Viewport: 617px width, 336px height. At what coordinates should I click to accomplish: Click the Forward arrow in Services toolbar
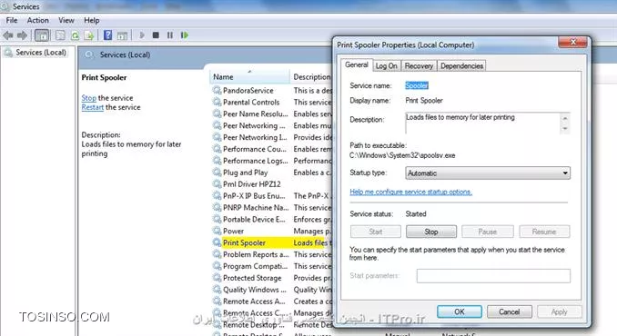coord(22,35)
